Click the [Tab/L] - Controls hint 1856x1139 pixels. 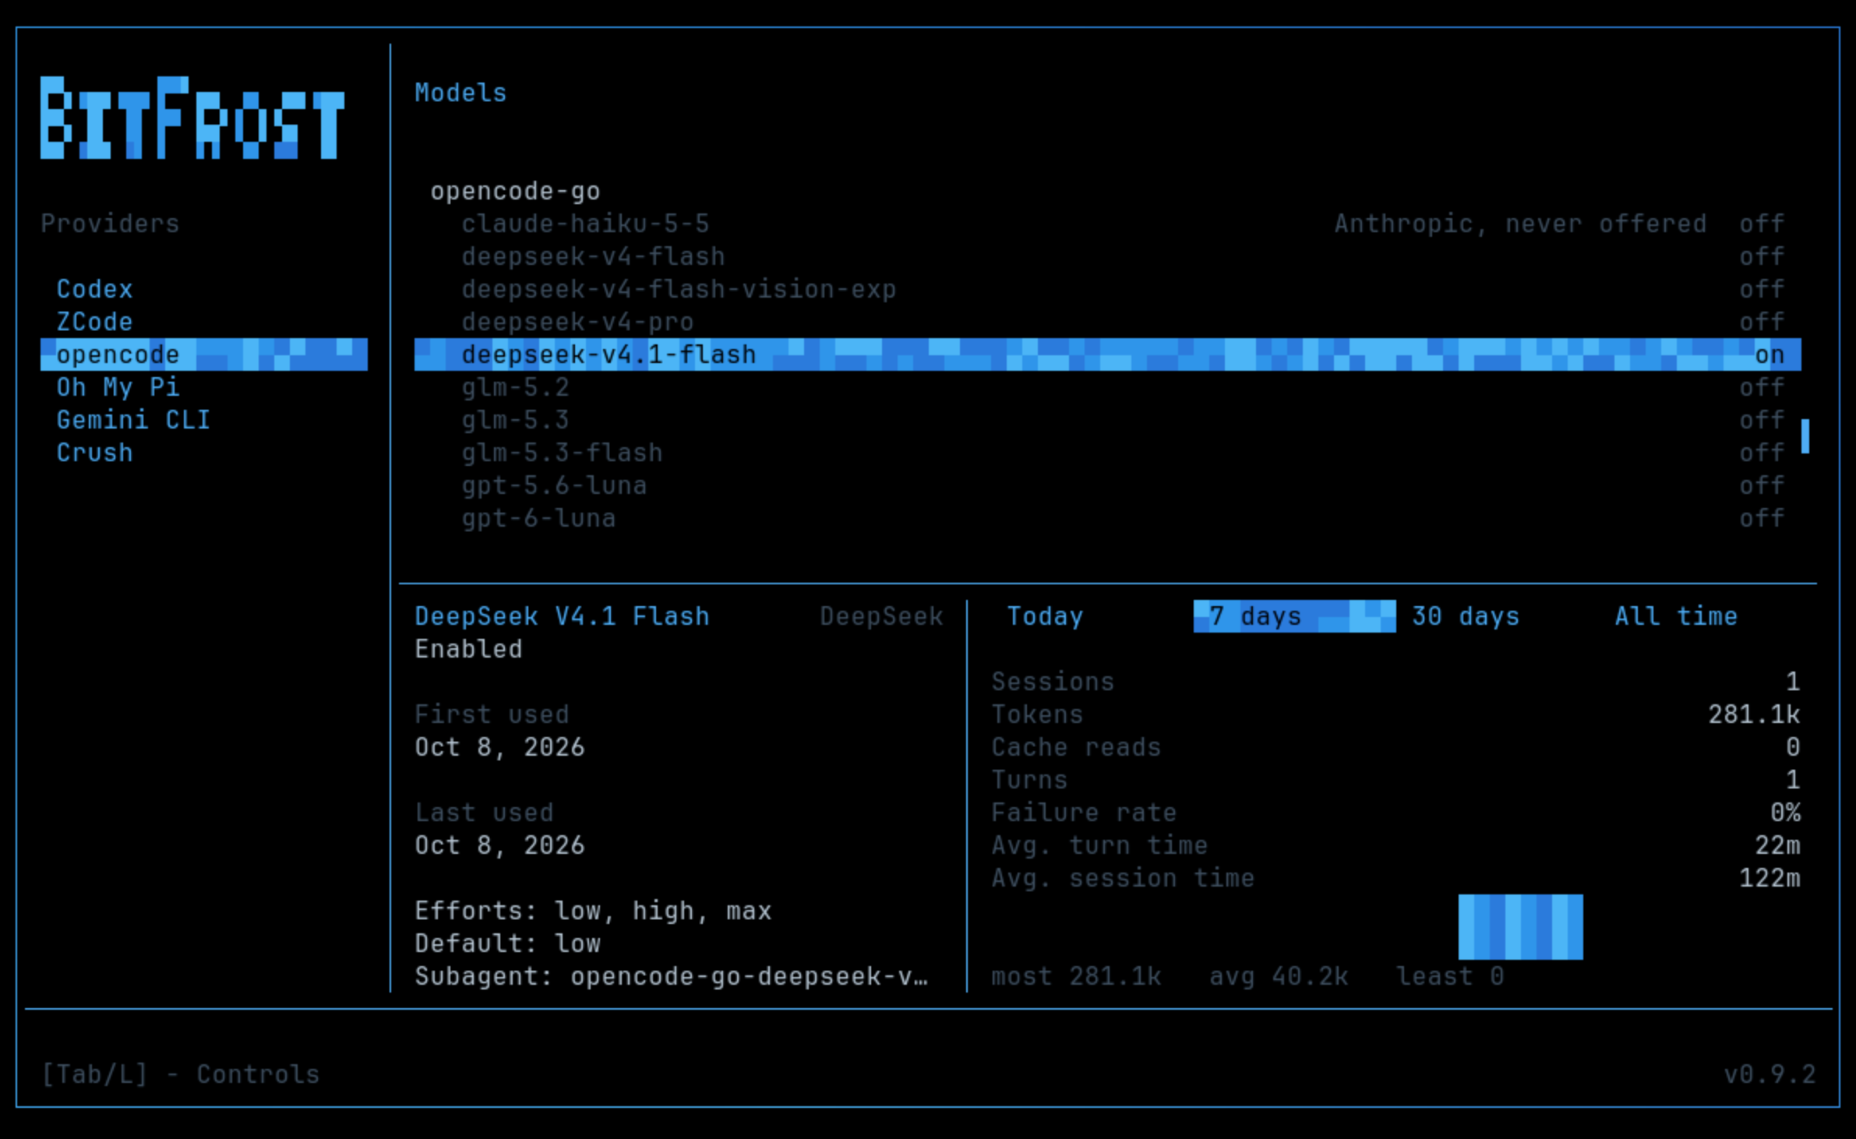pyautogui.click(x=180, y=1074)
